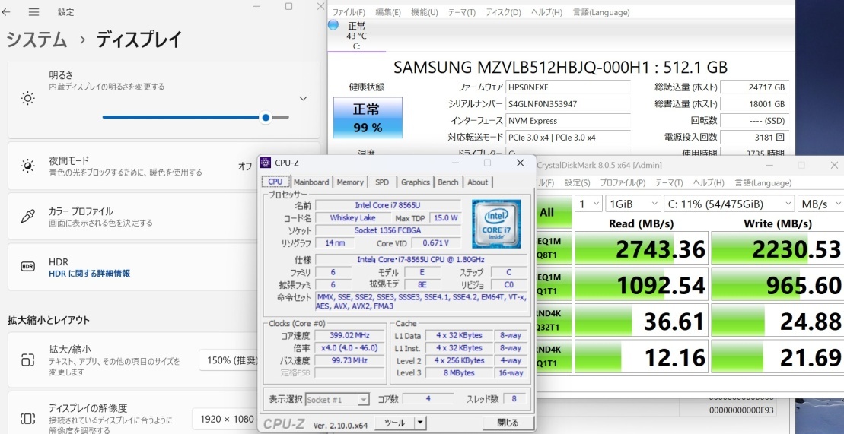Viewport: 844px width, 434px height.
Task: Open the 1GiB test size dropdown
Action: pos(633,204)
